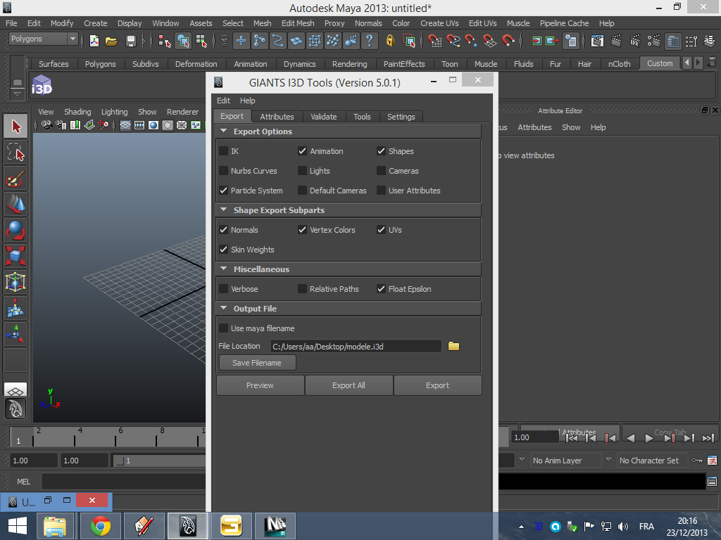Click the New Scene icon
This screenshot has width=721, height=540.
[94, 41]
